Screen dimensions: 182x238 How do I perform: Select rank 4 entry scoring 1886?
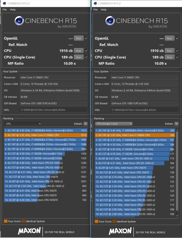pyautogui.click(x=46, y=144)
